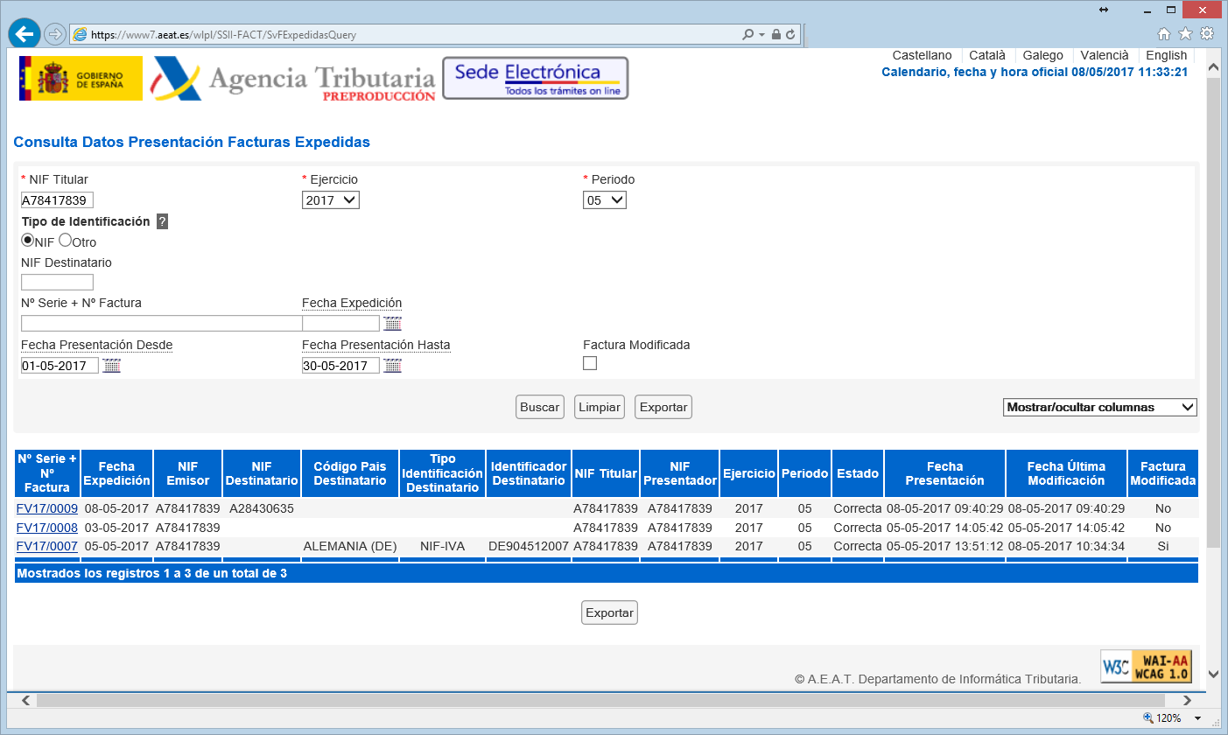
Task: Click the Fecha Presentación Hasta field
Action: pos(340,366)
